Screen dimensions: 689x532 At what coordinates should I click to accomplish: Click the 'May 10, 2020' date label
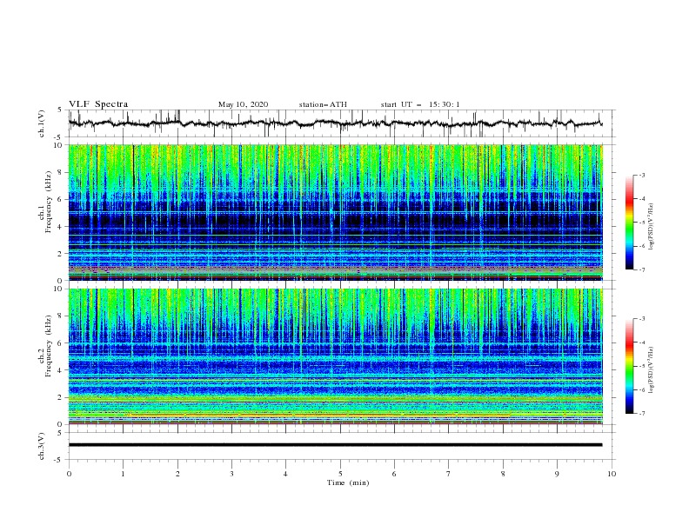[x=243, y=104]
